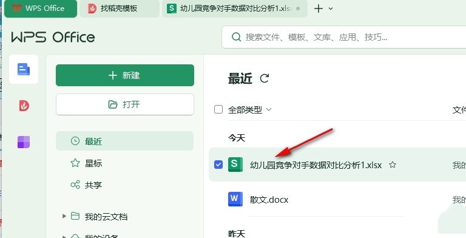The image size is (466, 238).
Task: Open the purple apps sidebar icon
Action: point(24,142)
